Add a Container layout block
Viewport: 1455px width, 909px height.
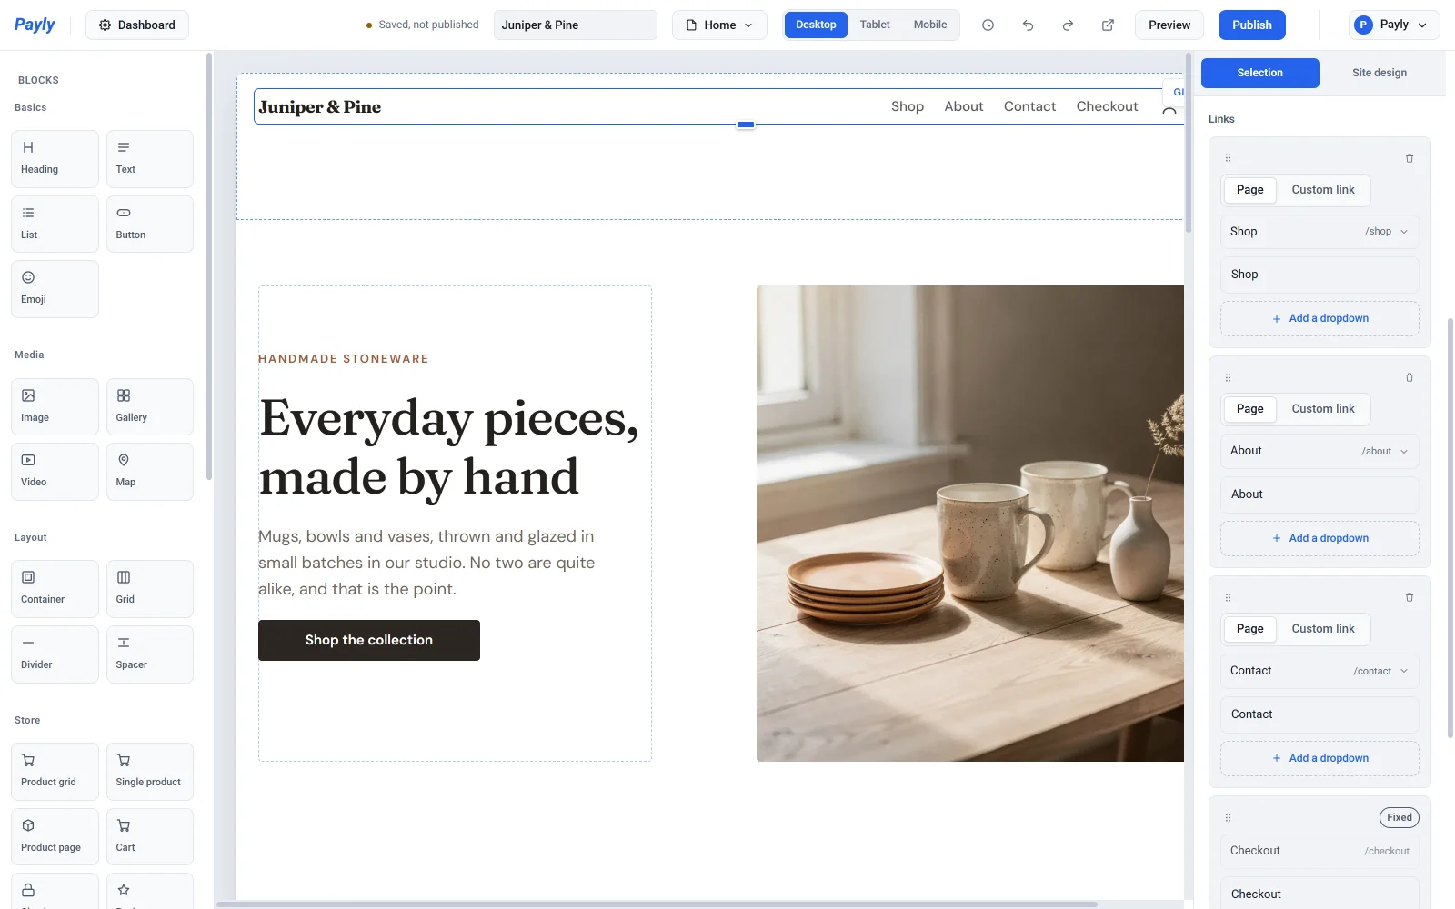(x=55, y=589)
